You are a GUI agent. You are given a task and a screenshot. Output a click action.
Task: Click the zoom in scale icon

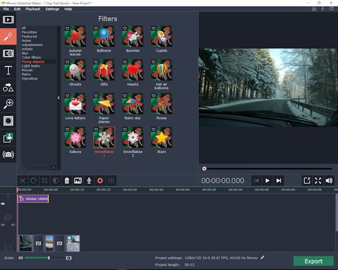(69, 258)
